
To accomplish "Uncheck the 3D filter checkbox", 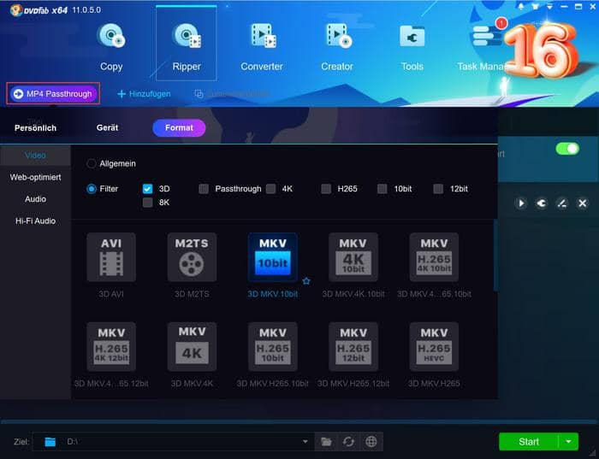I will click(147, 189).
